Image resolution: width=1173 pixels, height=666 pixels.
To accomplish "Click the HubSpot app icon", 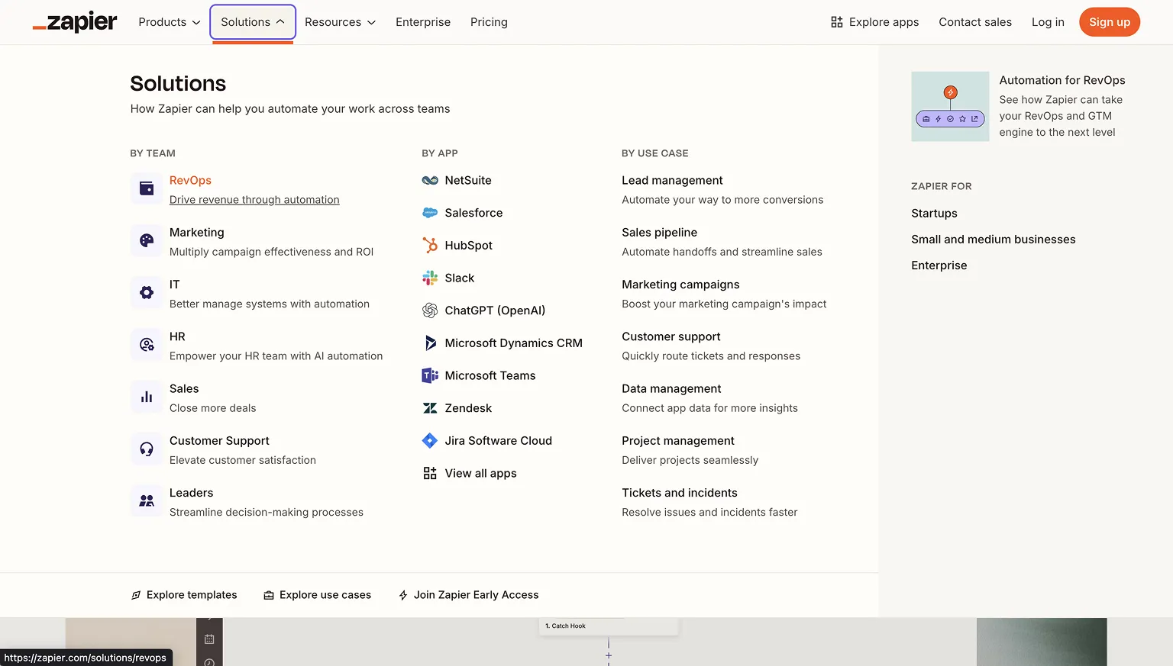I will pyautogui.click(x=430, y=245).
